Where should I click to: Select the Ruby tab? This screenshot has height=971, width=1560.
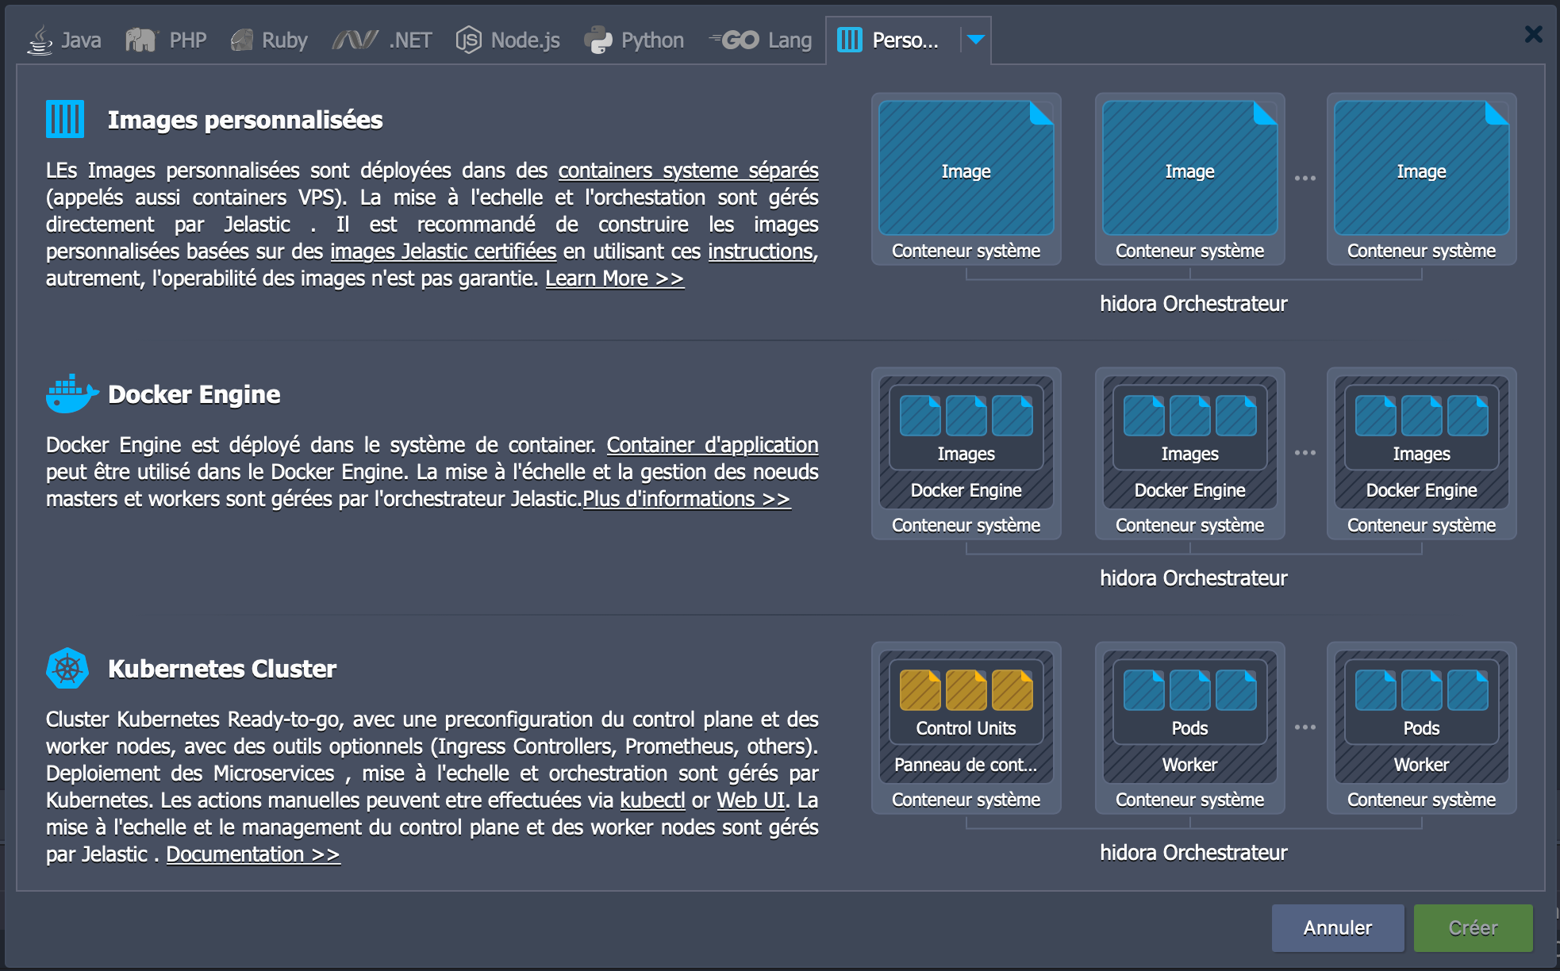pyautogui.click(x=269, y=40)
